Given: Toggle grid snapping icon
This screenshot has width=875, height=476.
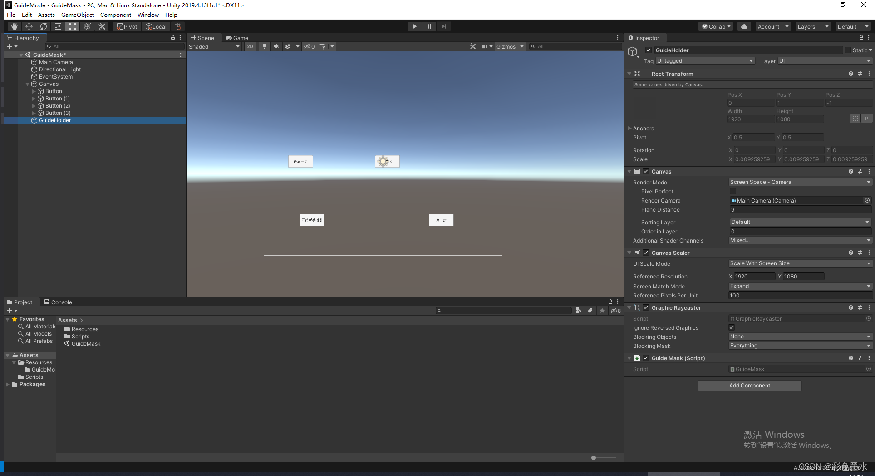Looking at the screenshot, I should click(x=178, y=26).
